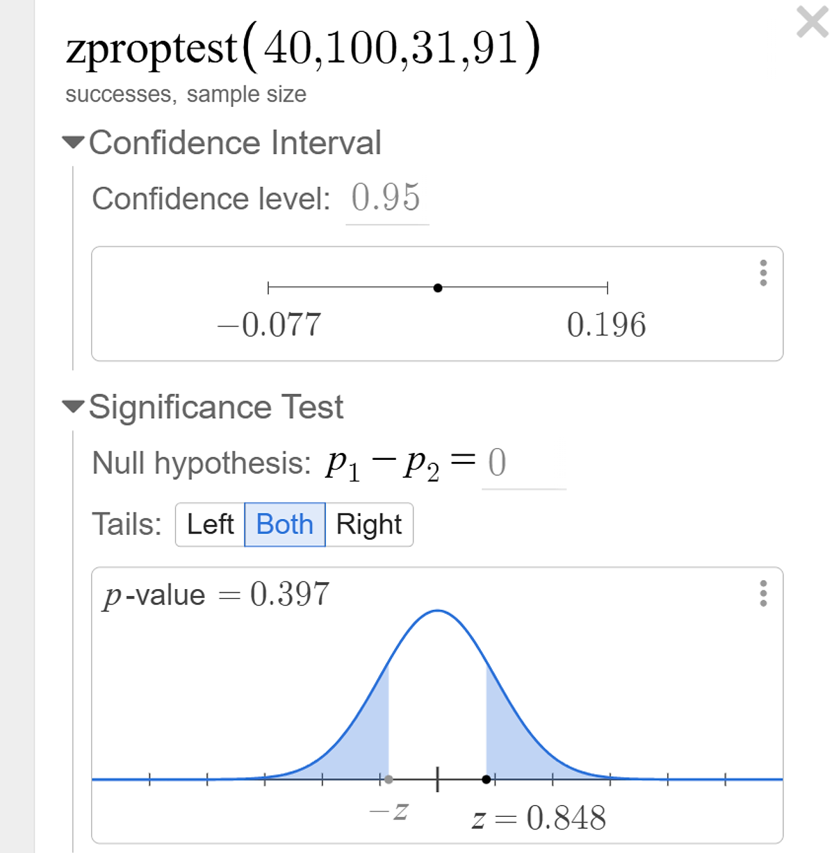
Task: Collapse the Confidence Interval section
Action: 73,143
